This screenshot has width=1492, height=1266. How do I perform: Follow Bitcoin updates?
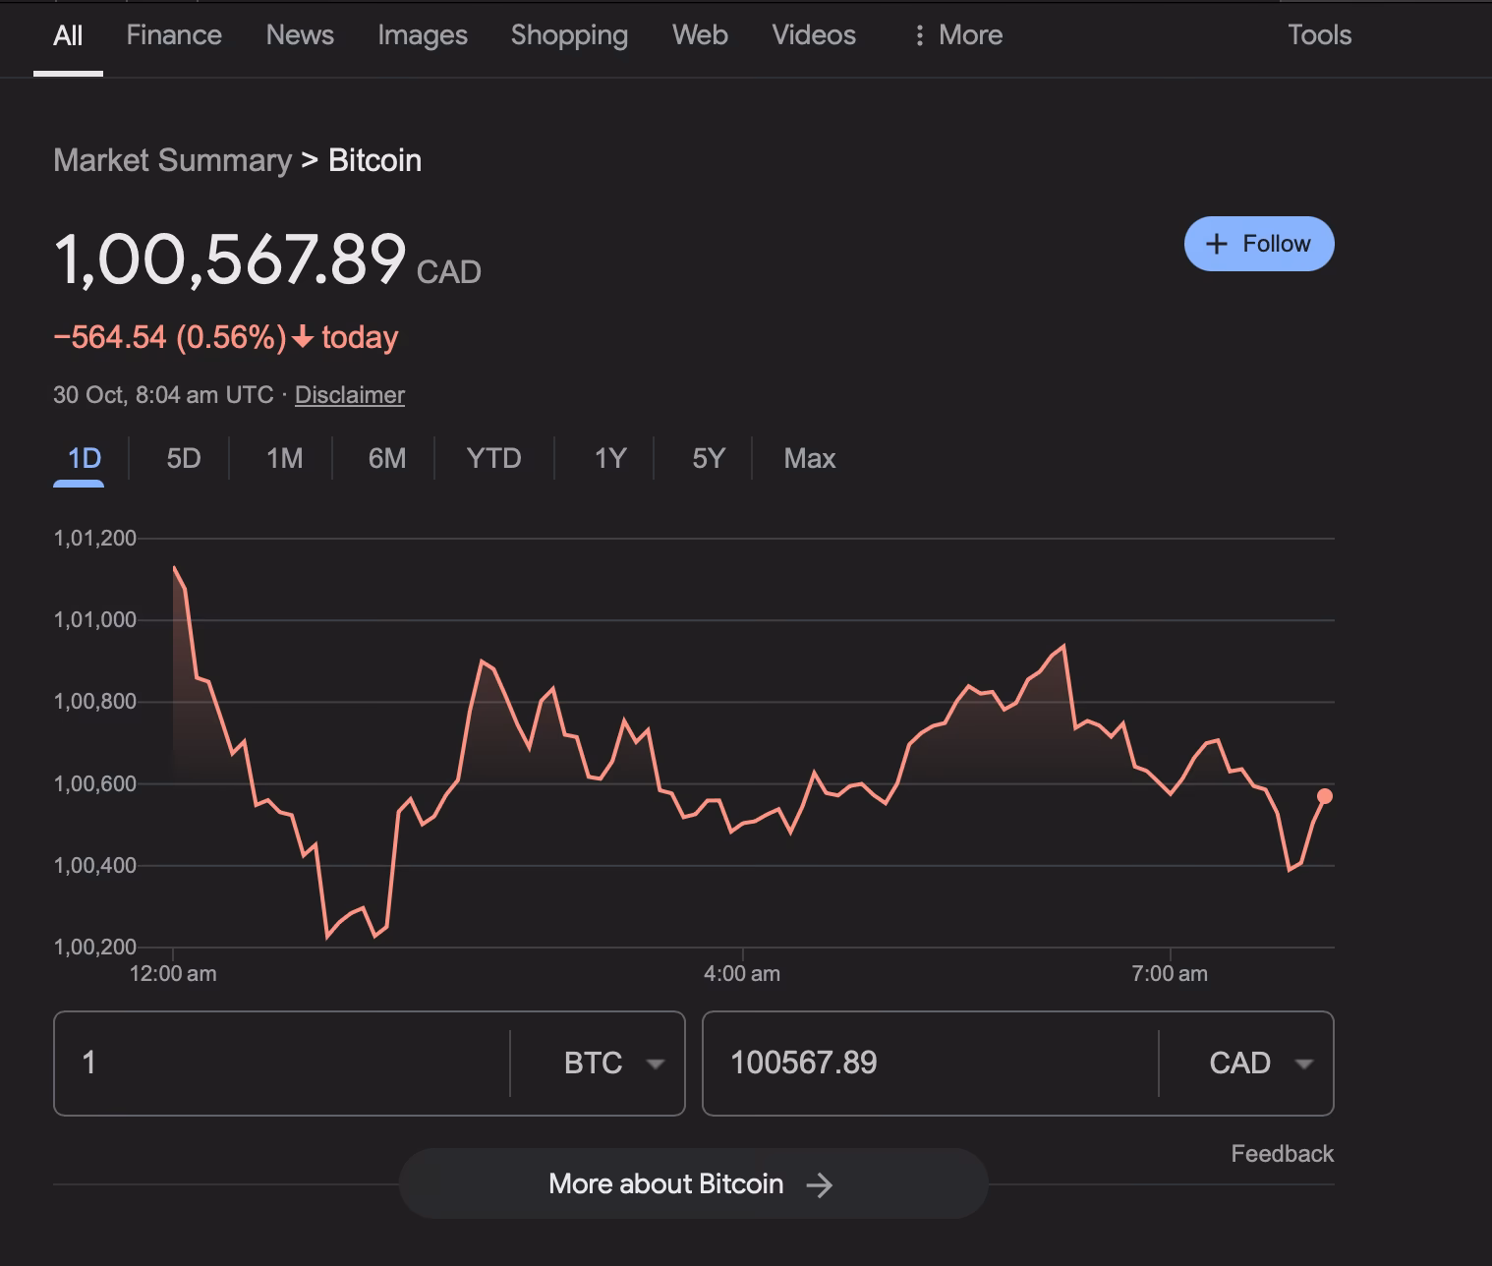tap(1259, 243)
